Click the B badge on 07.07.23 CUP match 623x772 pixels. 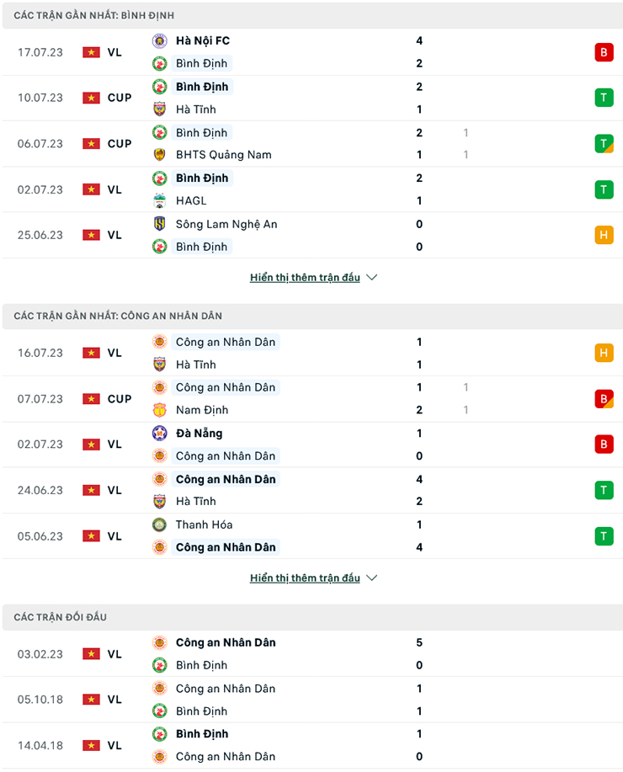[x=604, y=399]
